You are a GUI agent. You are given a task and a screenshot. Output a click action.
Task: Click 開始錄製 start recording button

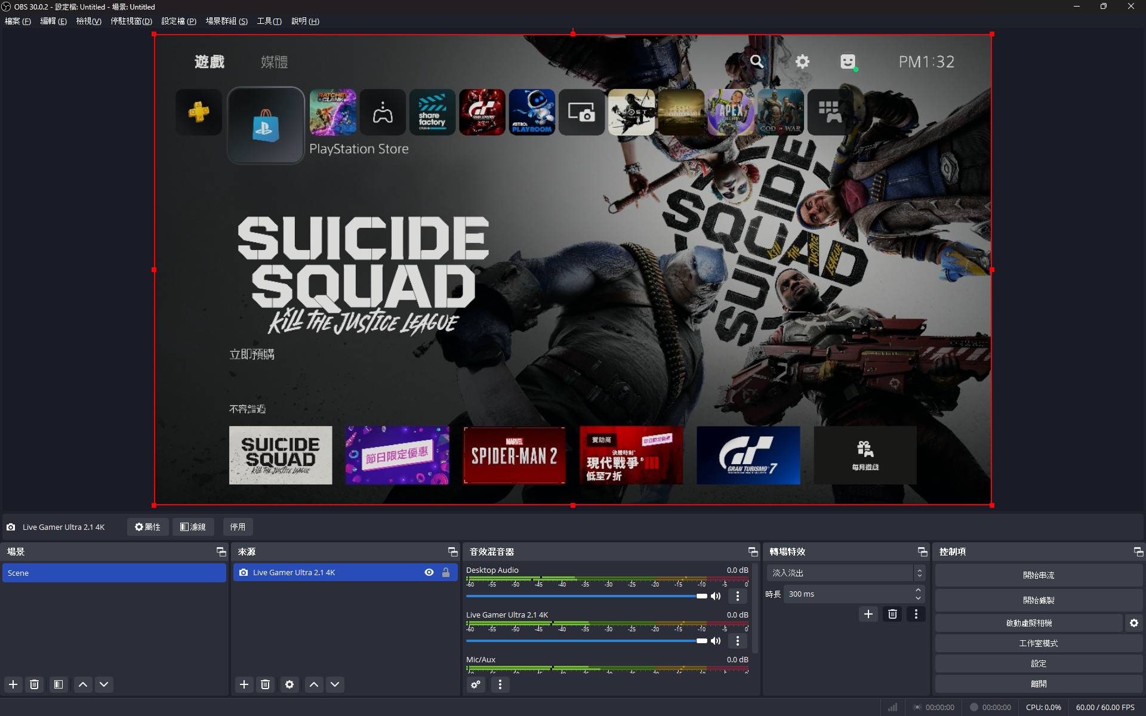[x=1039, y=600]
